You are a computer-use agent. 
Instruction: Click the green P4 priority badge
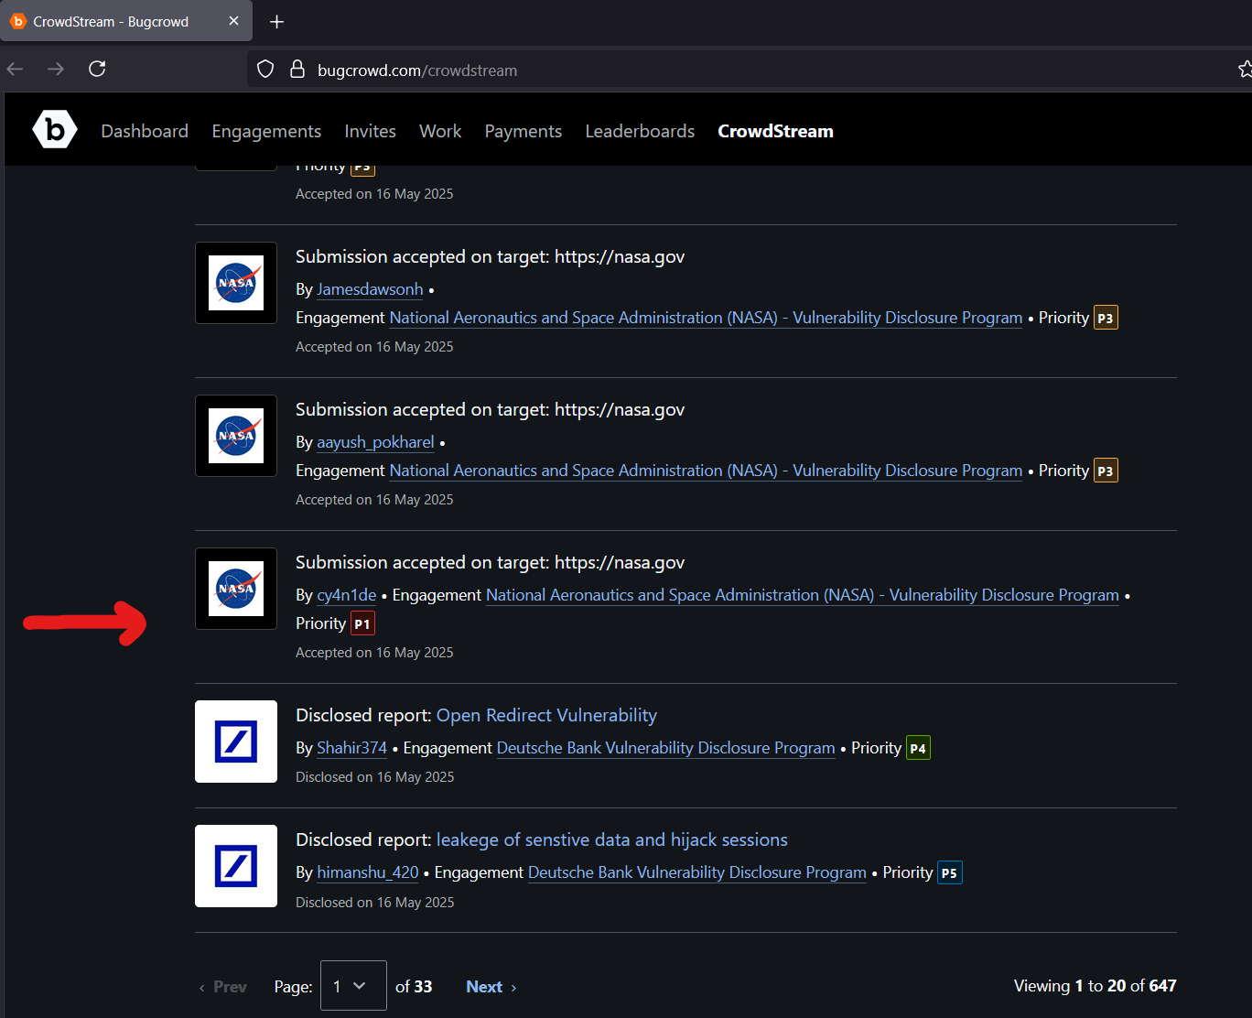(x=917, y=748)
